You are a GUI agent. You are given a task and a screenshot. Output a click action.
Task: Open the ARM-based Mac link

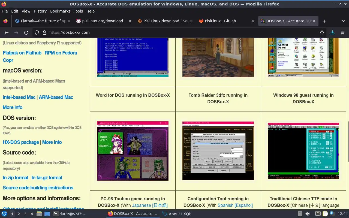coord(56,97)
